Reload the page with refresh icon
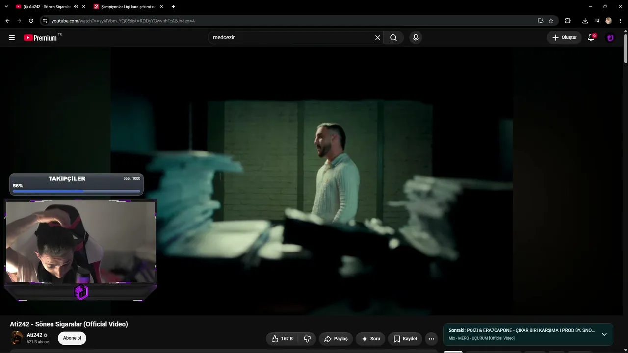This screenshot has height=353, width=628. pyautogui.click(x=31, y=21)
